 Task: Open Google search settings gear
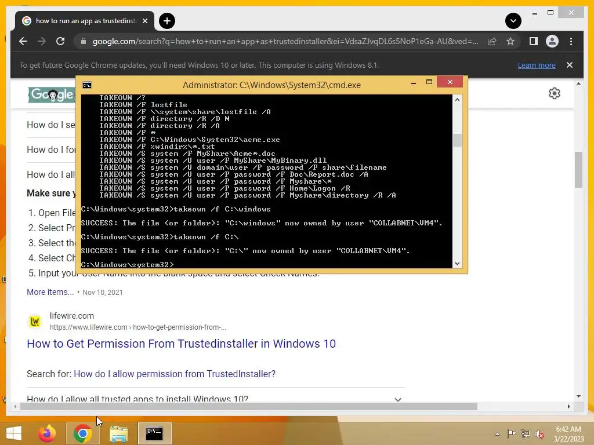554,93
